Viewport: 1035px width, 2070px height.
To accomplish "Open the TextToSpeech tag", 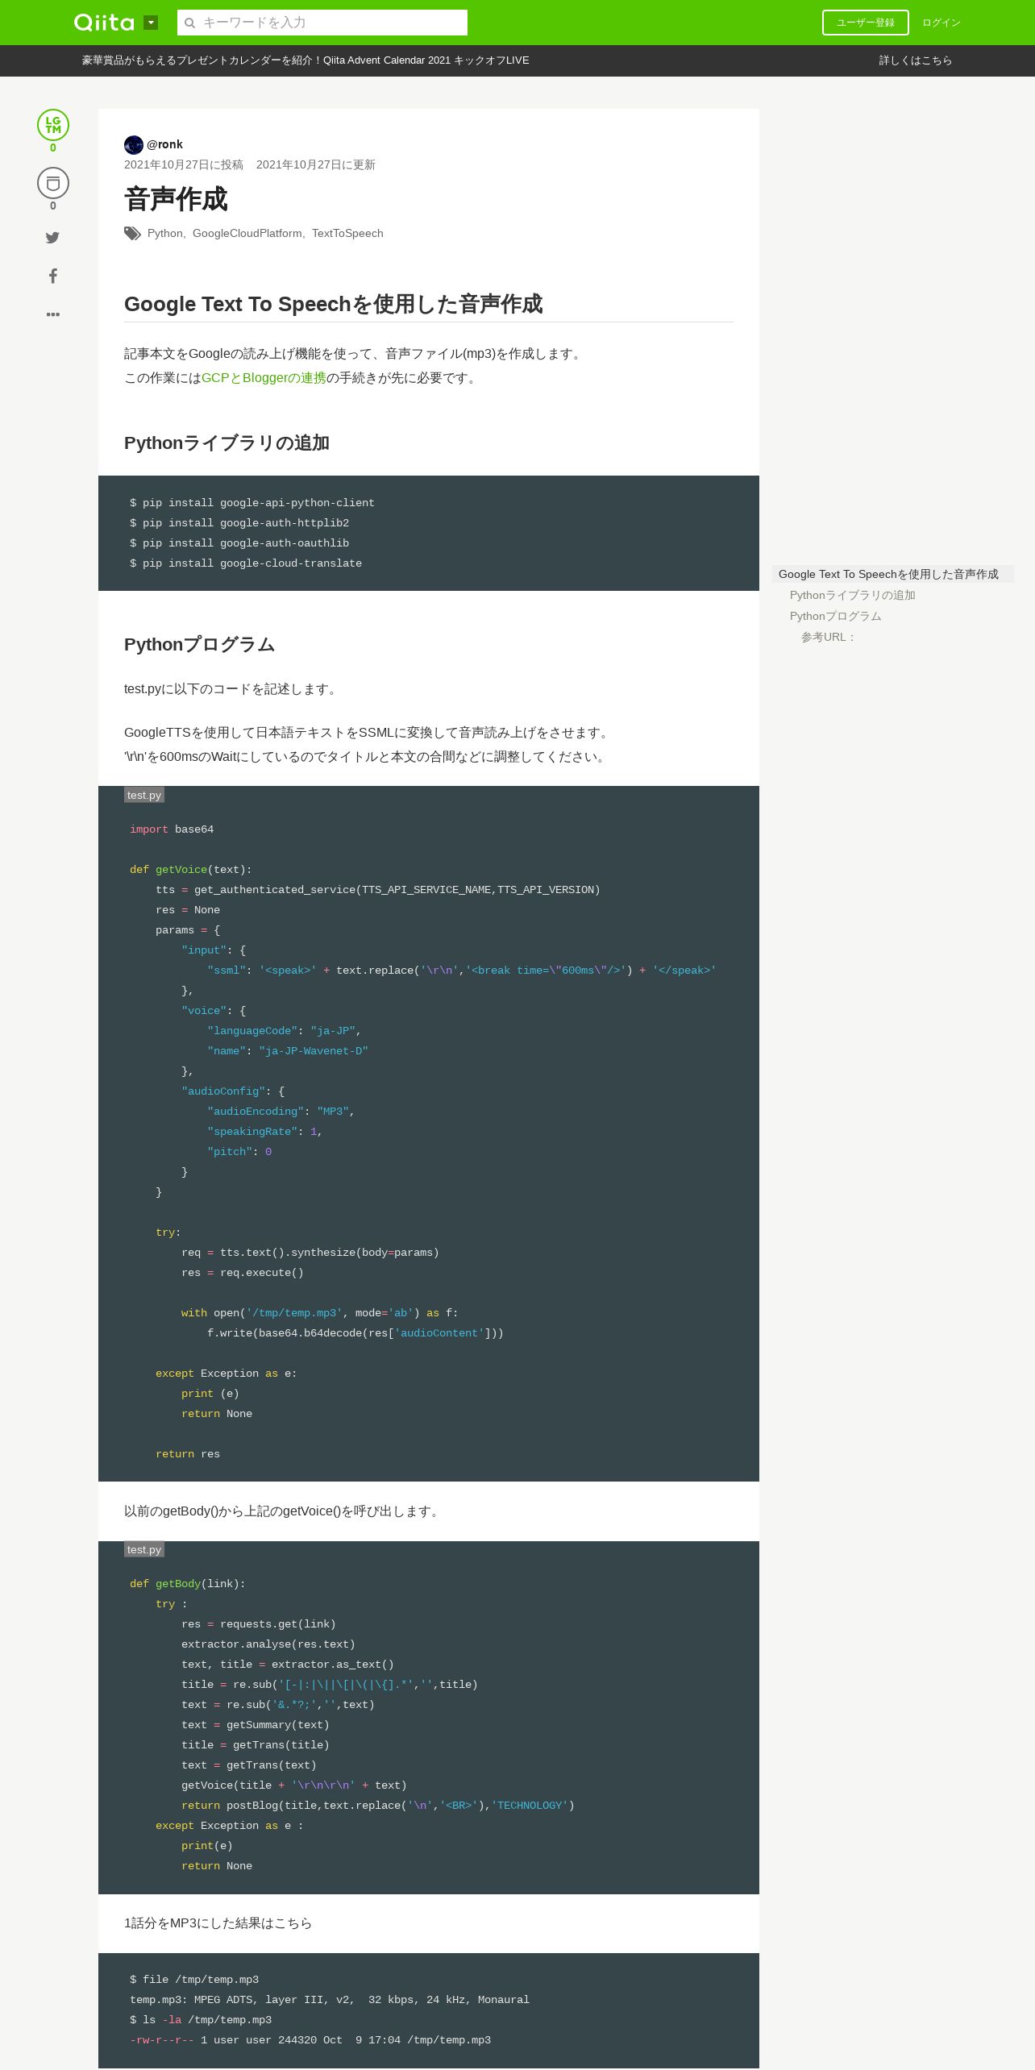I will (x=347, y=233).
